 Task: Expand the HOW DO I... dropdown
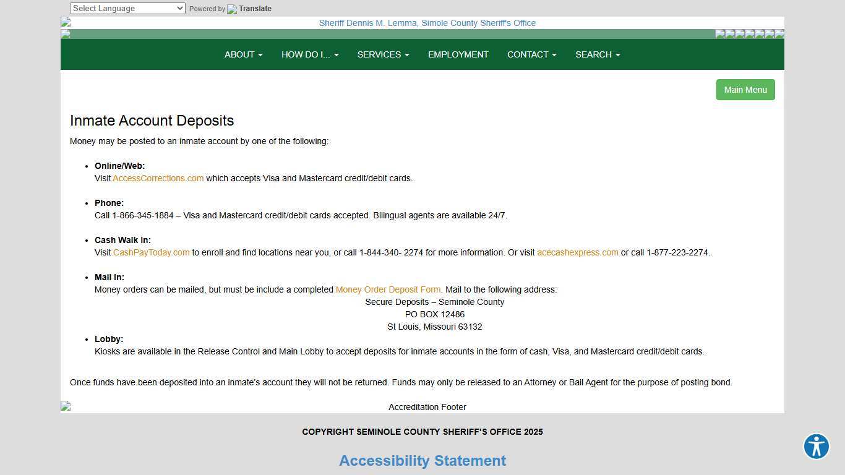tap(309, 54)
